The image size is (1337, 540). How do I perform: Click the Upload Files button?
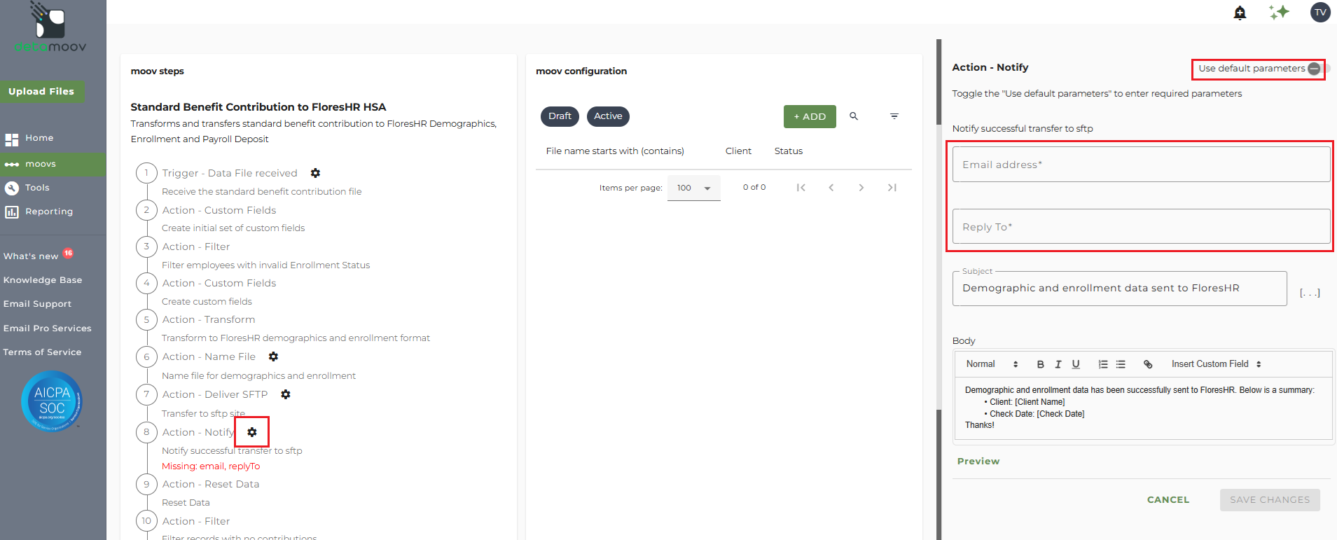tap(41, 92)
